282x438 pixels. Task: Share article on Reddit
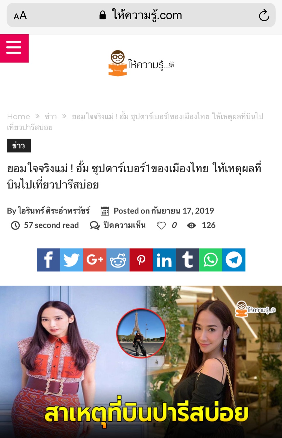coord(118,260)
